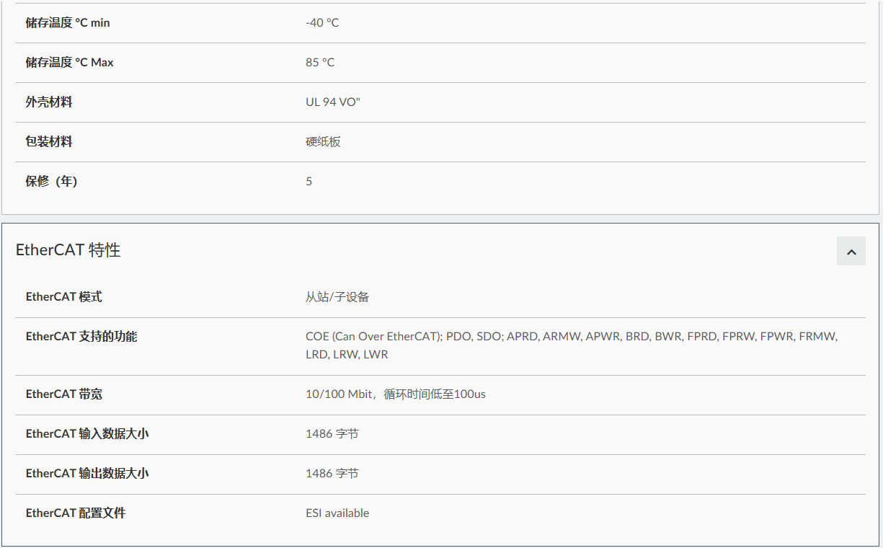This screenshot has width=883, height=548.
Task: Click the 储存温度 °C min label
Action: (68, 23)
